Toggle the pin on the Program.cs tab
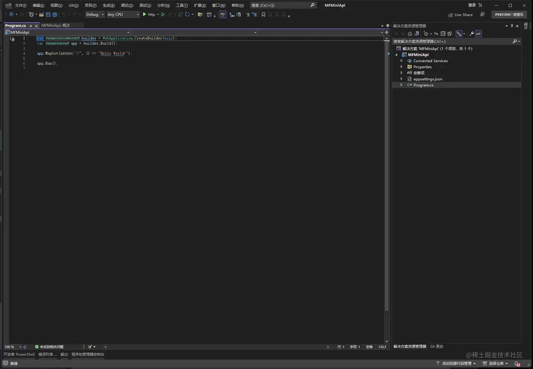The width and height of the screenshot is (533, 369). (31, 26)
